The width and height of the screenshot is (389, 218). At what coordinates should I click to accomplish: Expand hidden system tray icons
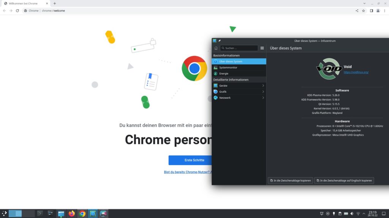click(x=364, y=213)
